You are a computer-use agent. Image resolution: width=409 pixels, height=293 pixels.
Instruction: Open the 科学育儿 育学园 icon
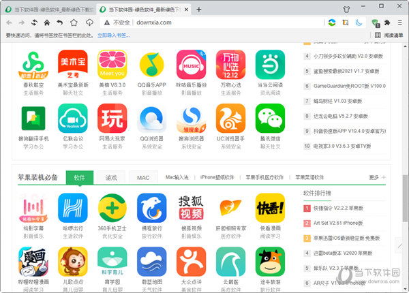(112, 262)
